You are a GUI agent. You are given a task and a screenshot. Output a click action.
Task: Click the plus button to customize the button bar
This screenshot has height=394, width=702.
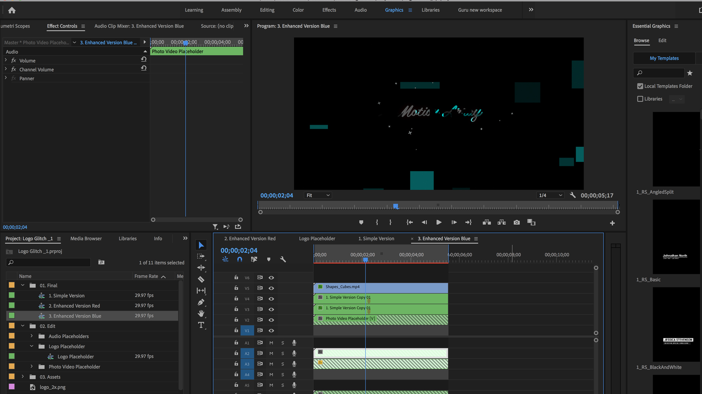(612, 223)
